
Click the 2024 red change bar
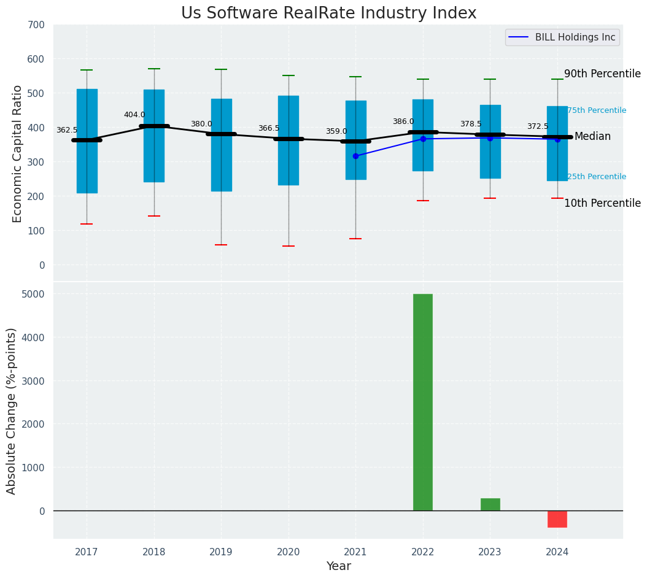point(557,519)
